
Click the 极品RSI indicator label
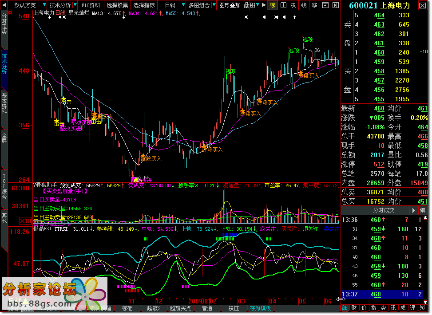tap(43, 229)
